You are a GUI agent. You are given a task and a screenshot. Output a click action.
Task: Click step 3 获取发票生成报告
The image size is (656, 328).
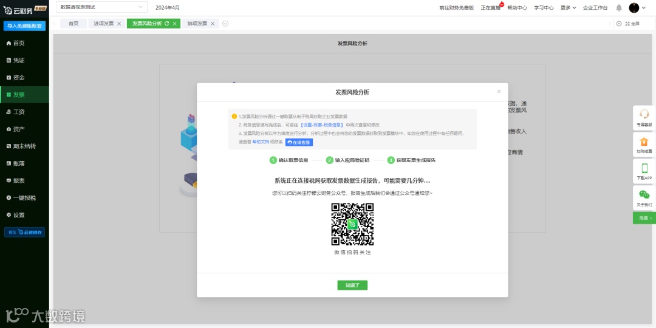412,160
